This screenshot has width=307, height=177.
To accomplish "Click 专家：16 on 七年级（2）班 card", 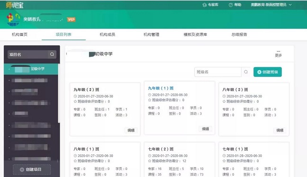I will pyautogui.click(x=154, y=169).
